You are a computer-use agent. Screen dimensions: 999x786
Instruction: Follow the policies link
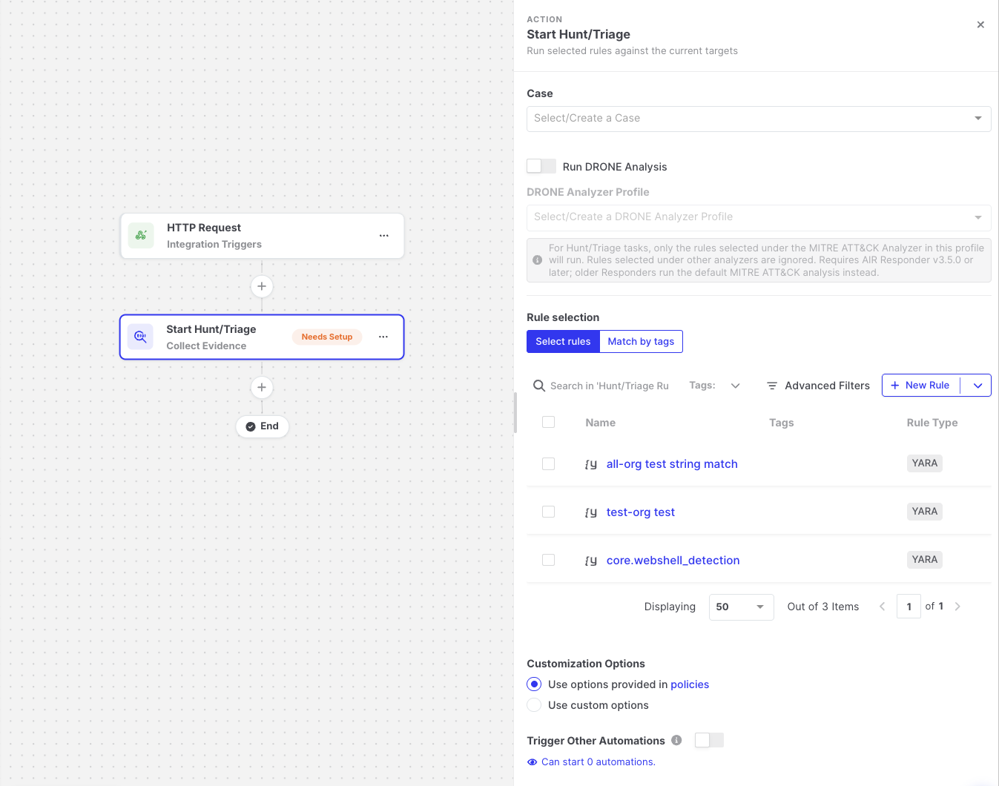tap(690, 684)
